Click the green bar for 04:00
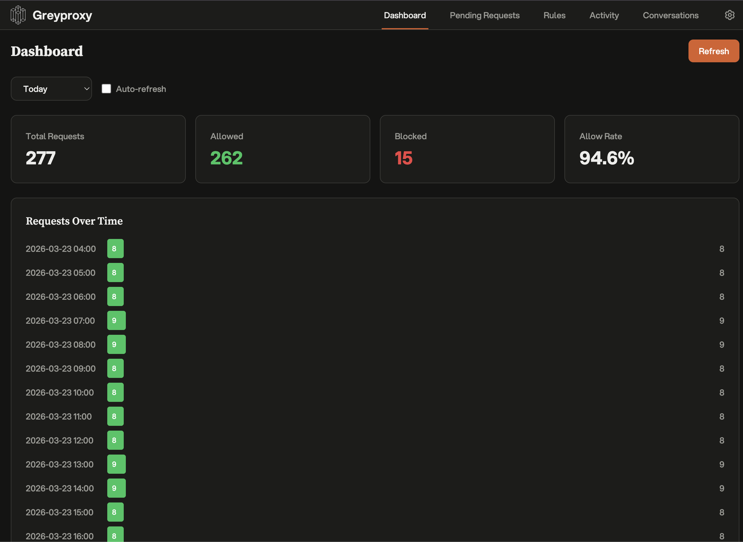The image size is (743, 542). click(116, 249)
